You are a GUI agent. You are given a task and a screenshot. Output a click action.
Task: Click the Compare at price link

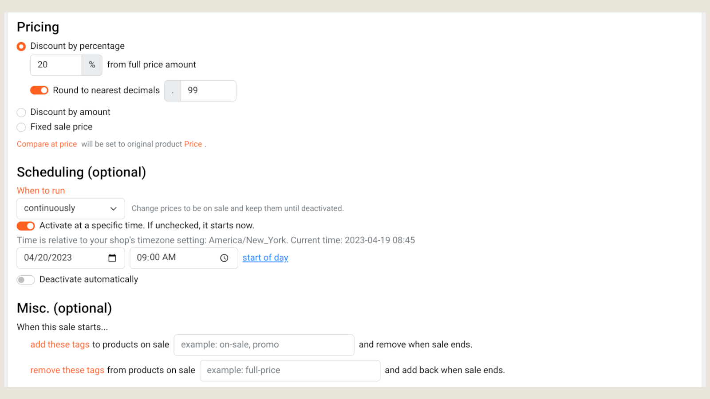pos(47,144)
